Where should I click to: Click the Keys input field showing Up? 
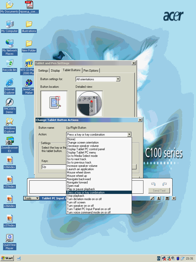[x=54, y=167]
